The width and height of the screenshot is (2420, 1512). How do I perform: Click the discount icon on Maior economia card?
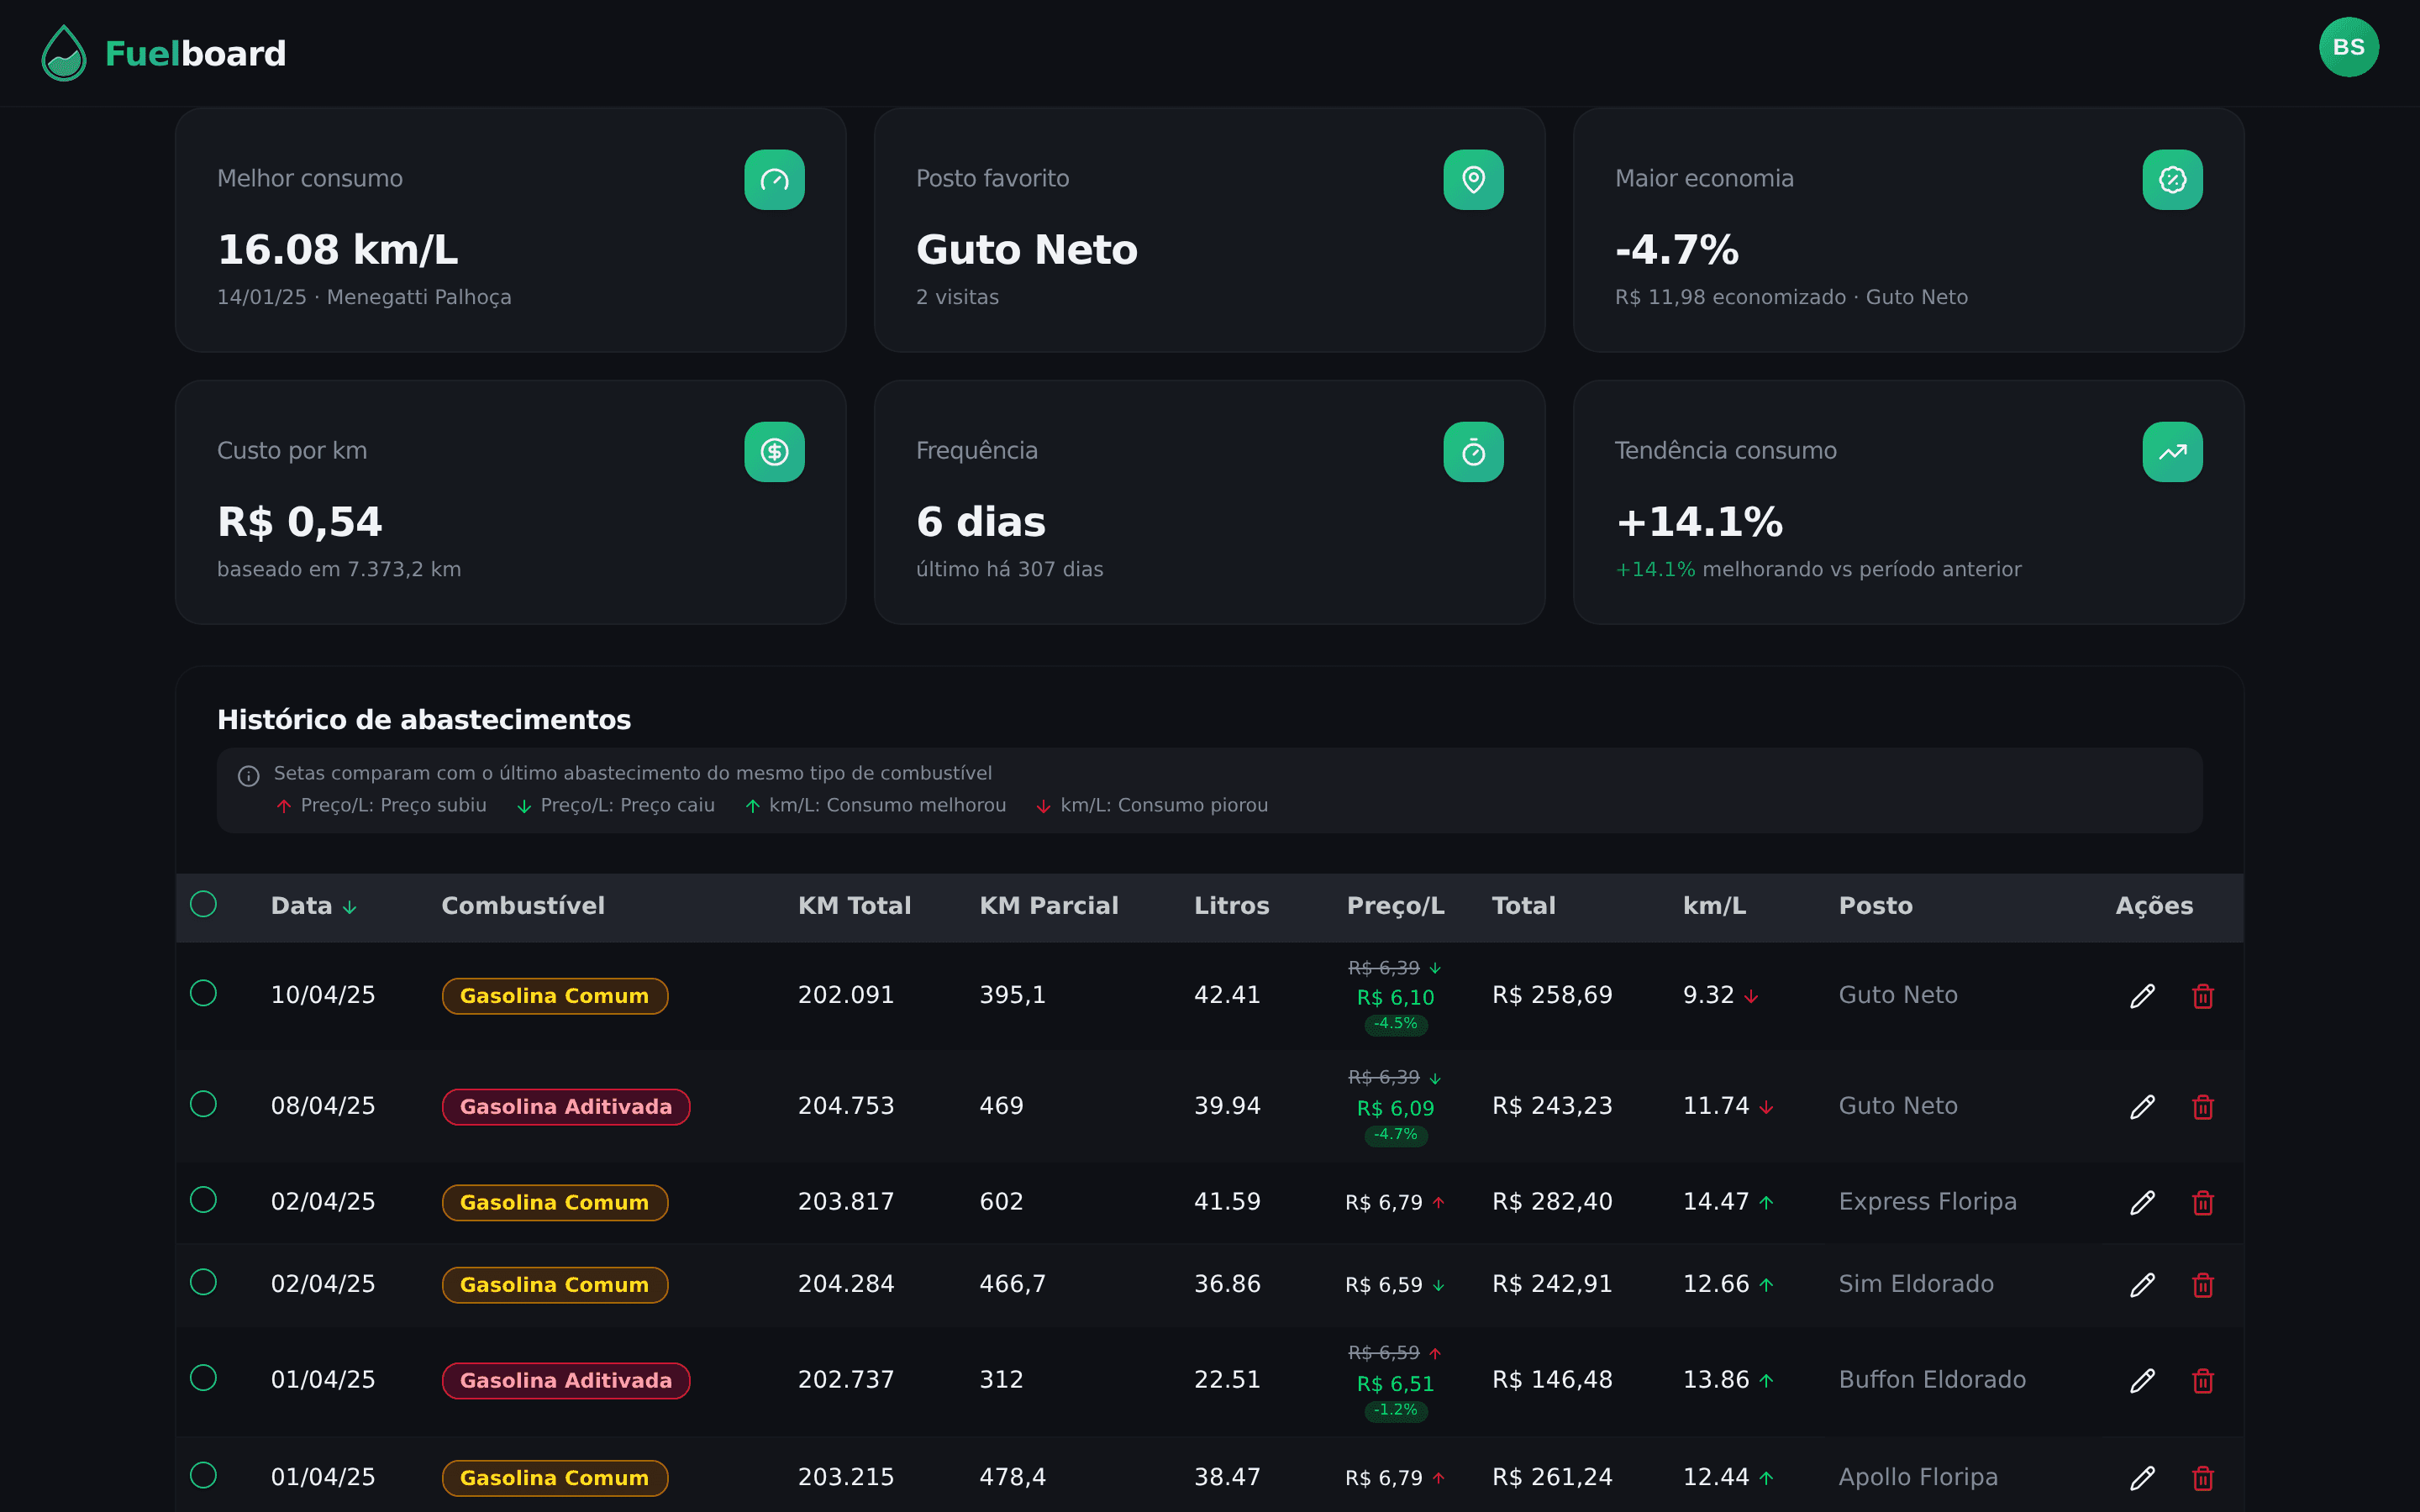2172,179
